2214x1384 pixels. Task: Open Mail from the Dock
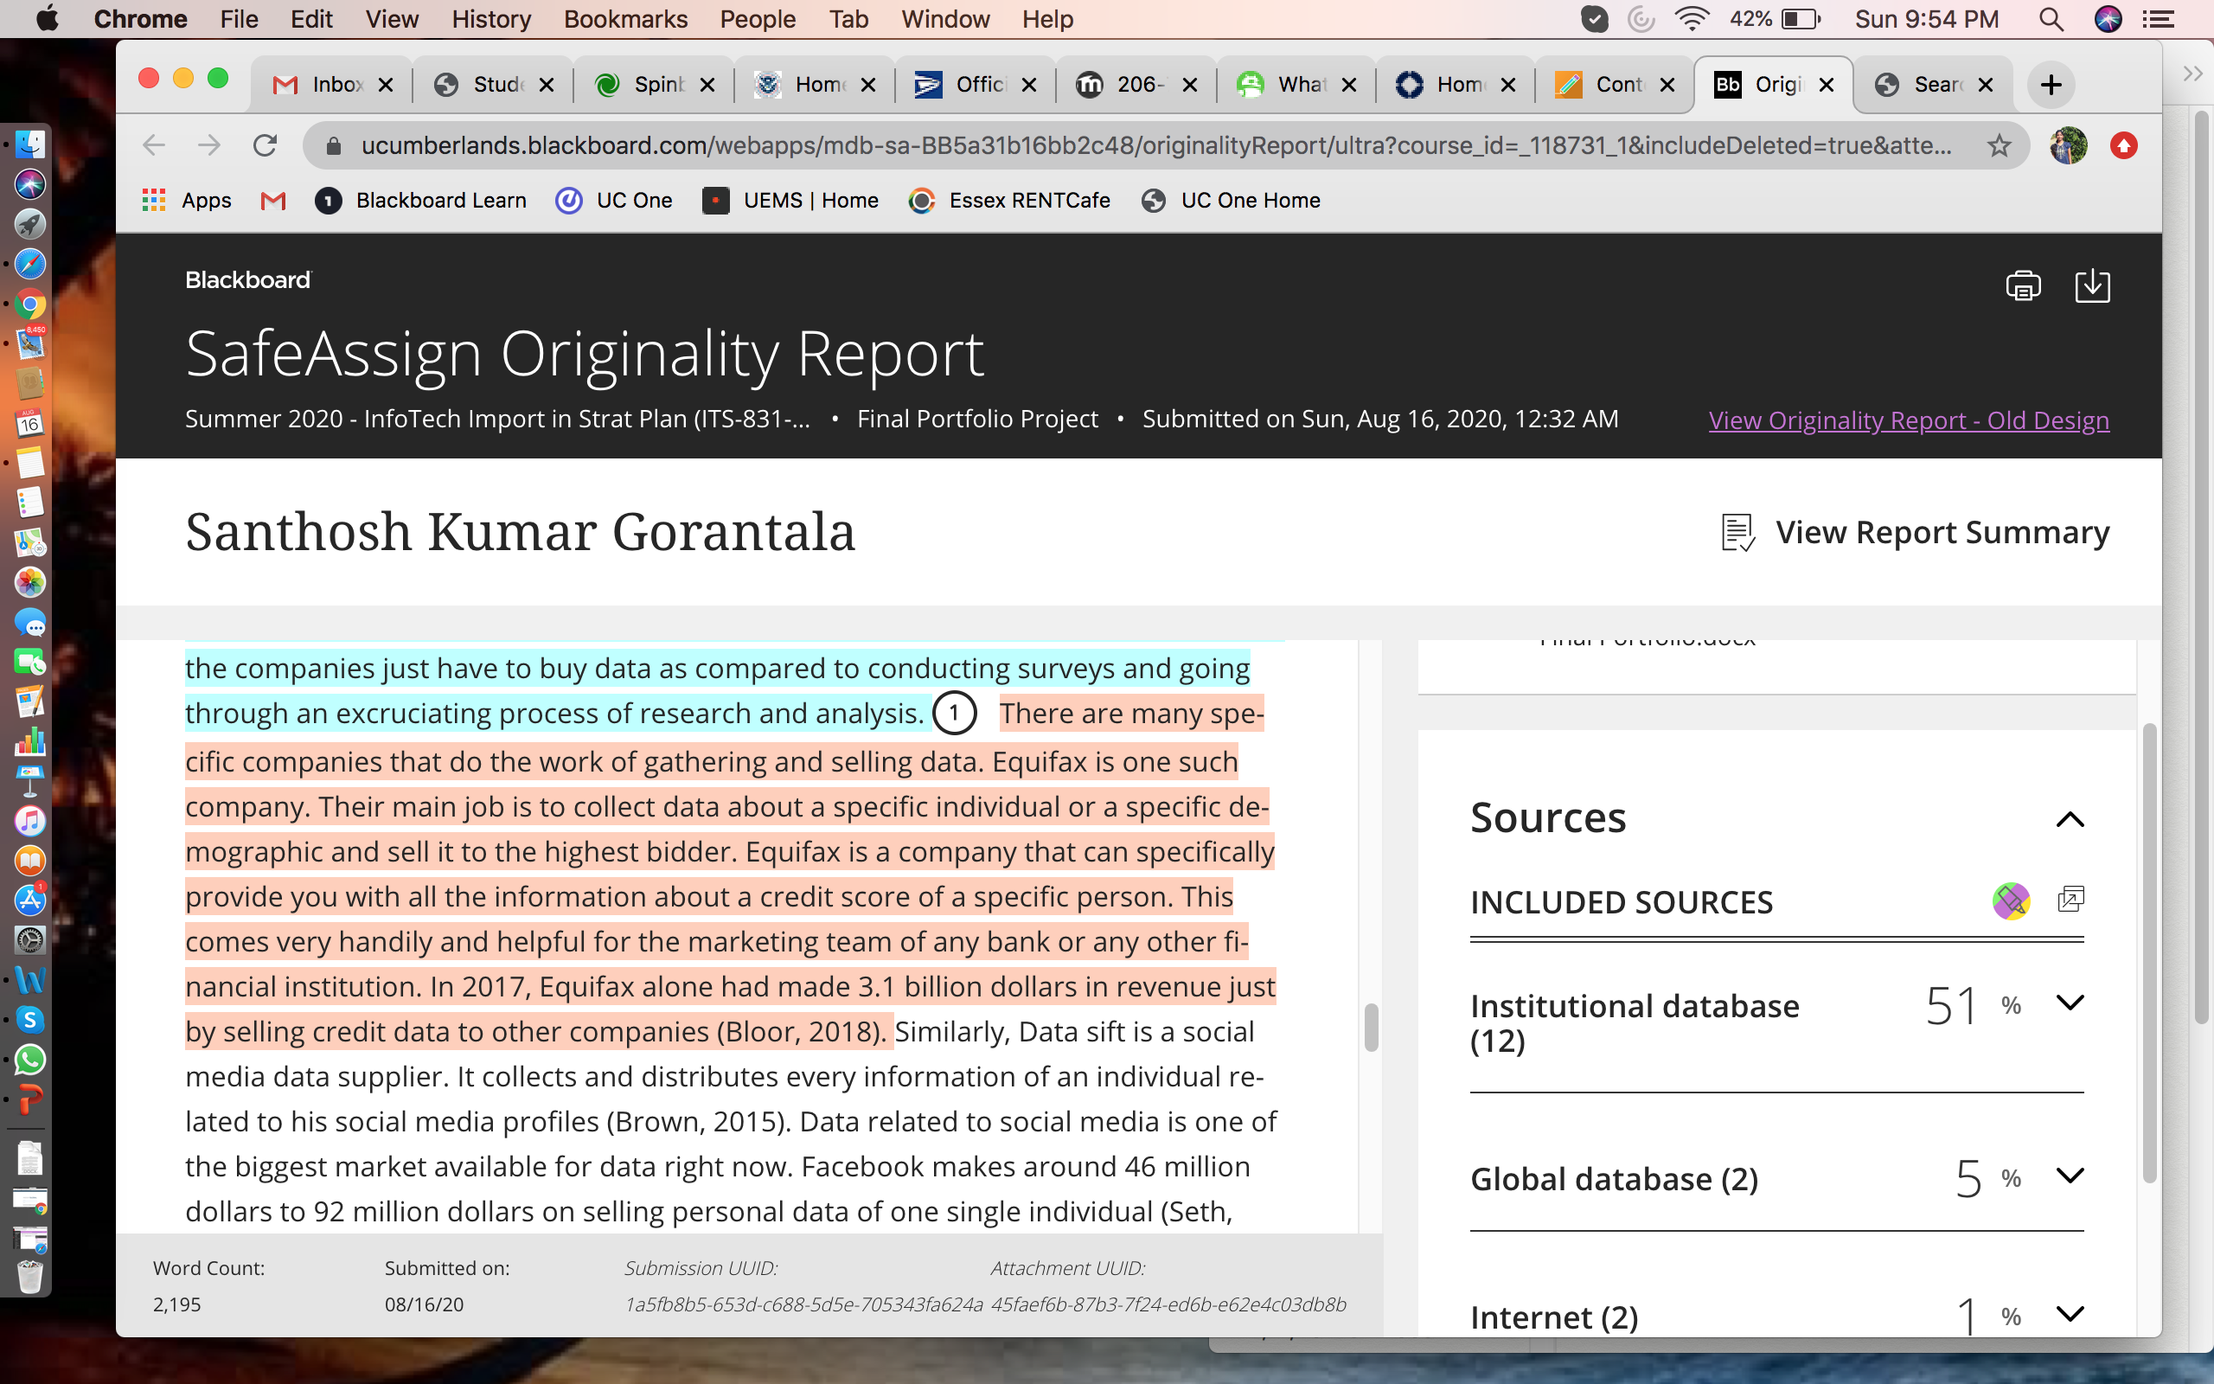29,344
